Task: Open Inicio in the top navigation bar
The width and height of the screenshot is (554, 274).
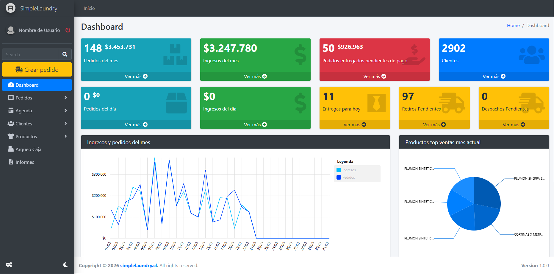Action: coord(89,8)
